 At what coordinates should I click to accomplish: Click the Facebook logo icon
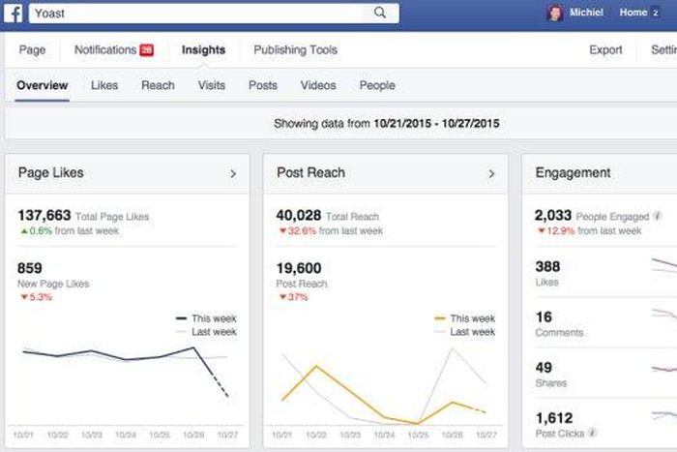pos(15,13)
